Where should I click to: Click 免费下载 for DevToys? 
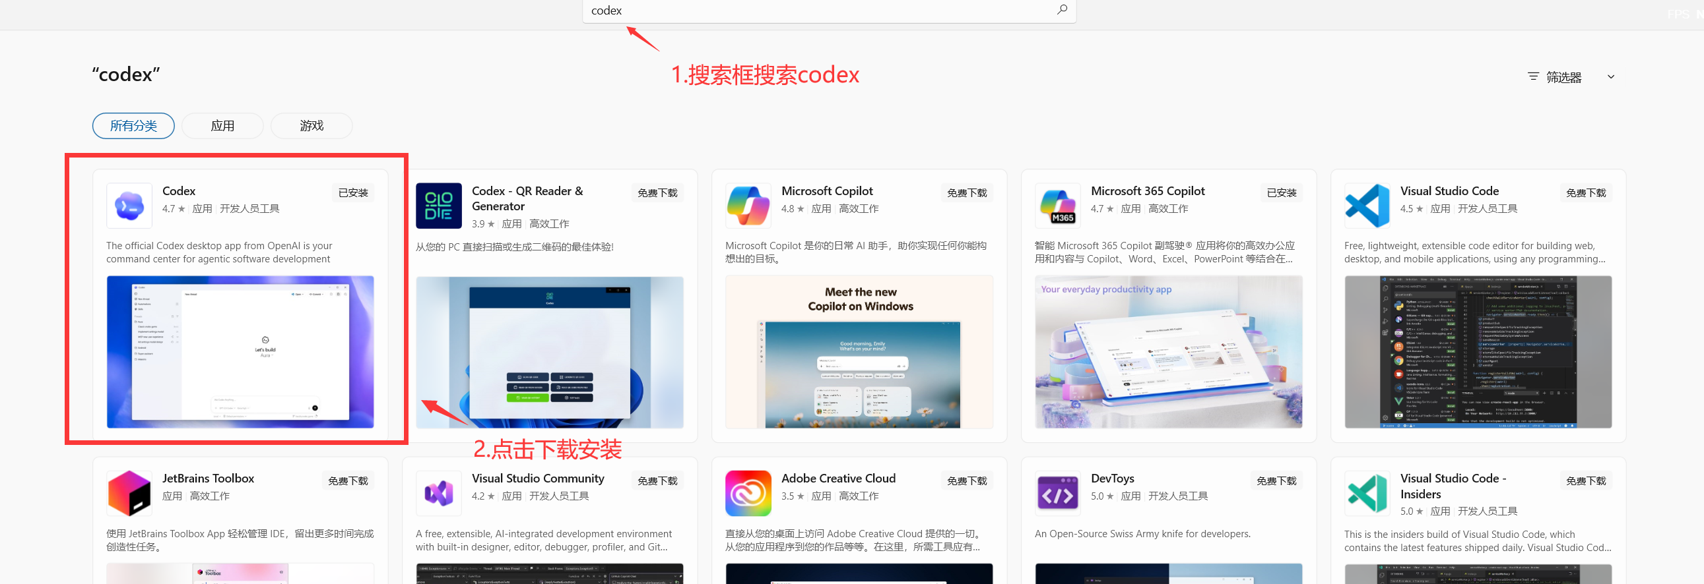tap(1276, 481)
